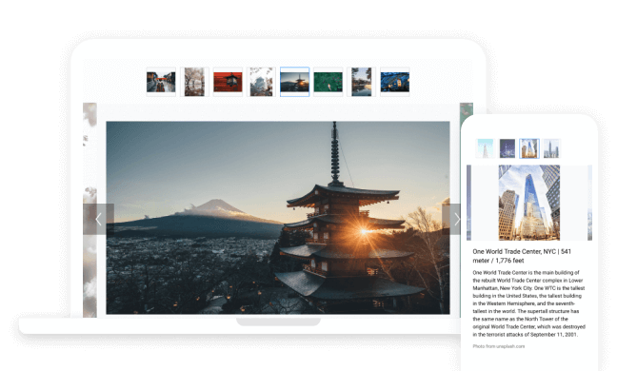Select the lake at sunset thumbnail
Image resolution: width=617 pixels, height=371 pixels.
362,82
